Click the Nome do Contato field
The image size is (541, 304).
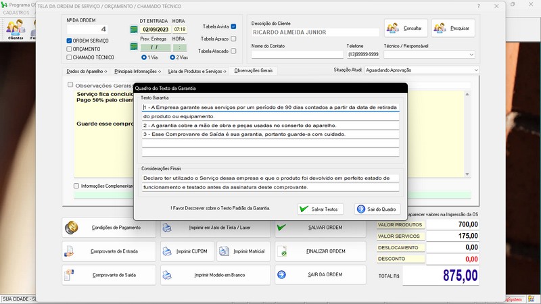pyautogui.click(x=298, y=55)
